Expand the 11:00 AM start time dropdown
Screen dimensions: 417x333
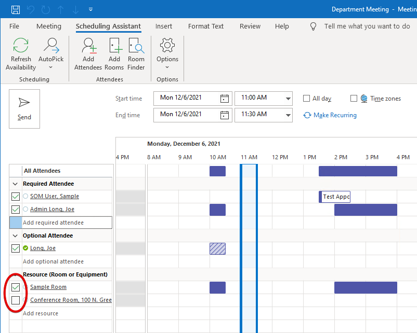288,99
